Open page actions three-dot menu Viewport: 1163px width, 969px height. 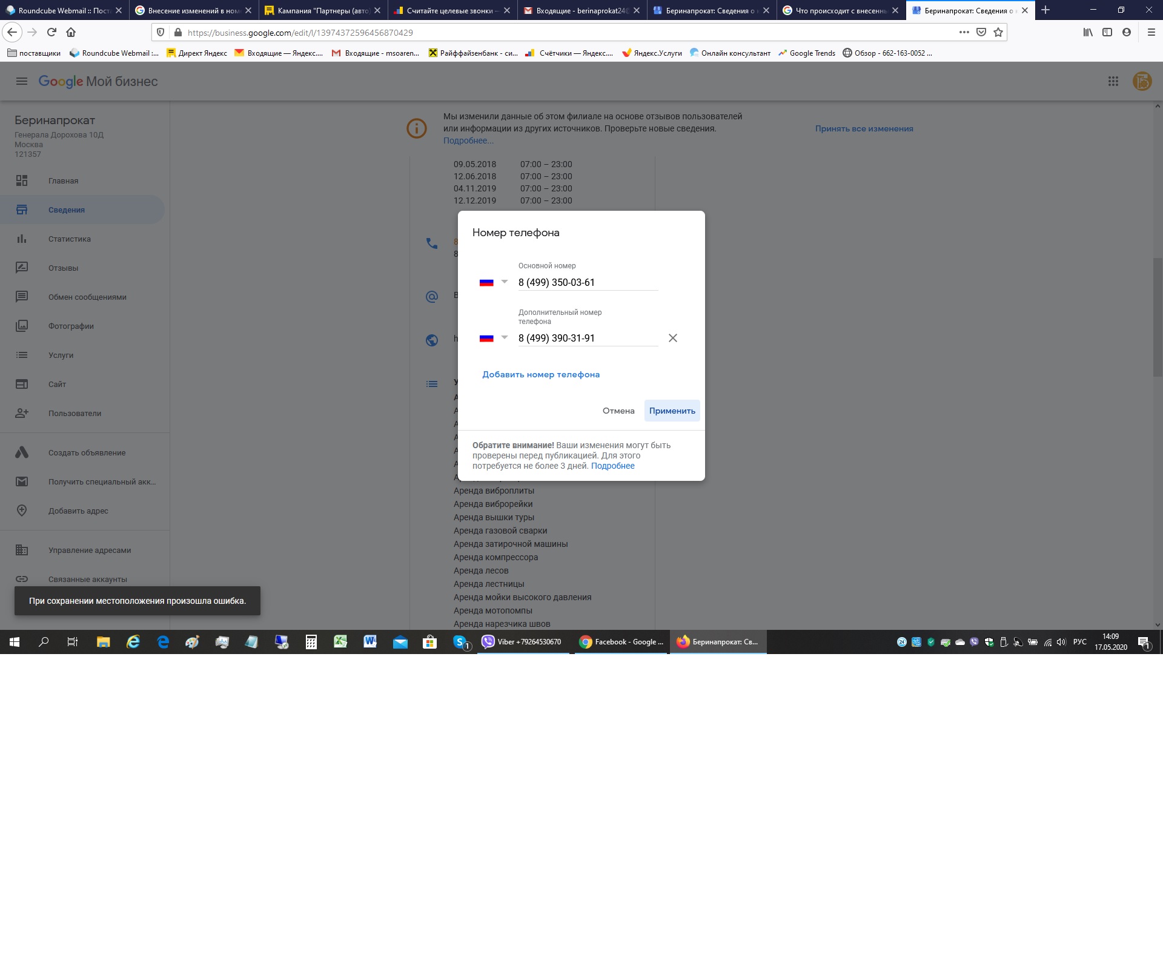click(x=964, y=32)
